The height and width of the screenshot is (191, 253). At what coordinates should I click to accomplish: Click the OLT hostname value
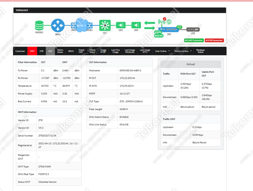(130, 70)
